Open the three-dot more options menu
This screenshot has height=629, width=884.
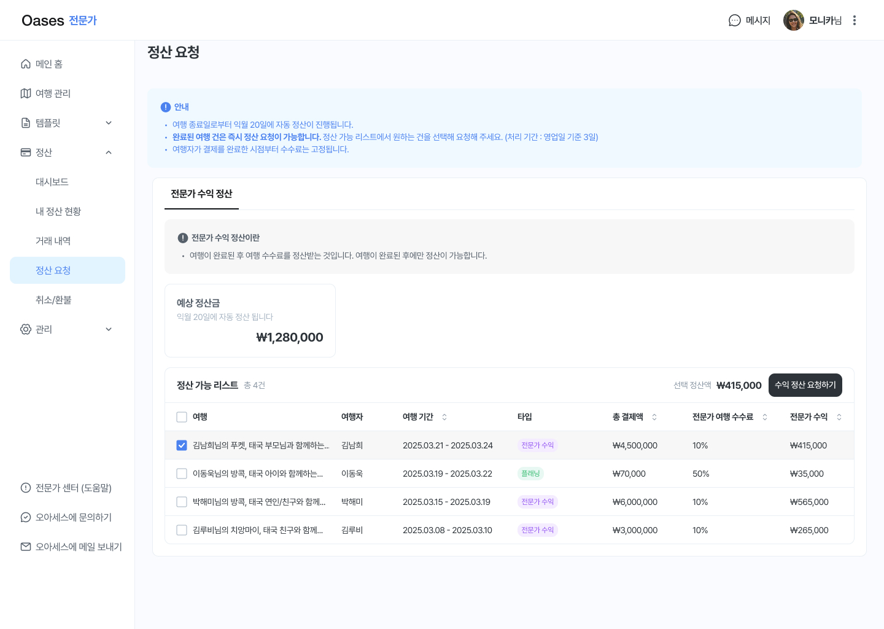pos(854,20)
